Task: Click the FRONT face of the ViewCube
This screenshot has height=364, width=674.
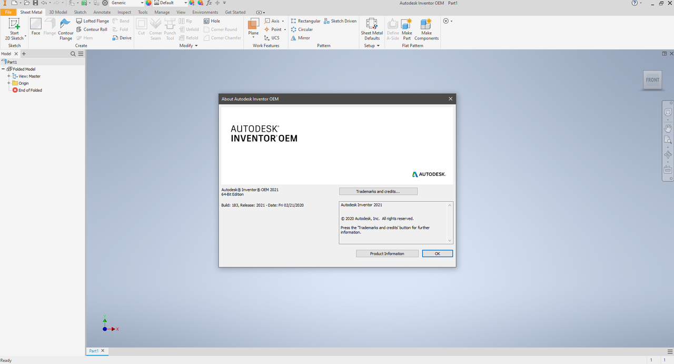Action: pyautogui.click(x=652, y=80)
